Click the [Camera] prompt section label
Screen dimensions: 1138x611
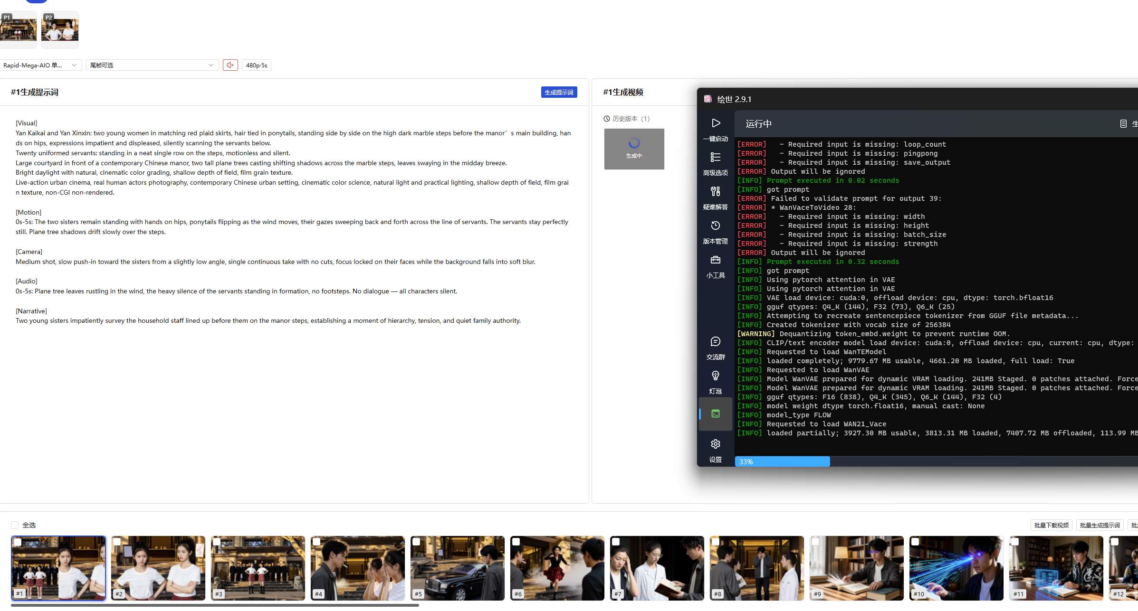pos(29,252)
